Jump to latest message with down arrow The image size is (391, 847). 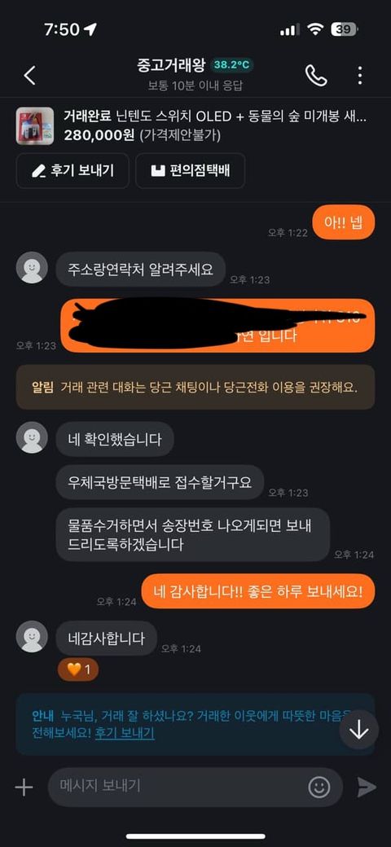359,729
